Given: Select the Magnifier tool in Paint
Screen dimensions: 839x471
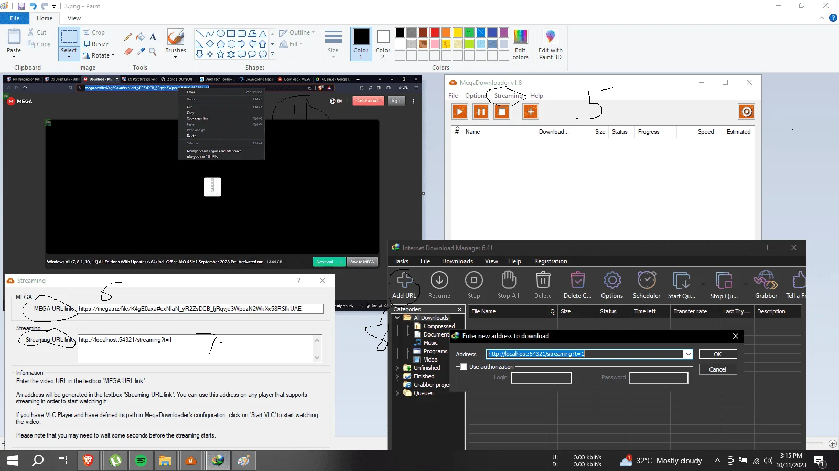Looking at the screenshot, I should pos(153,51).
